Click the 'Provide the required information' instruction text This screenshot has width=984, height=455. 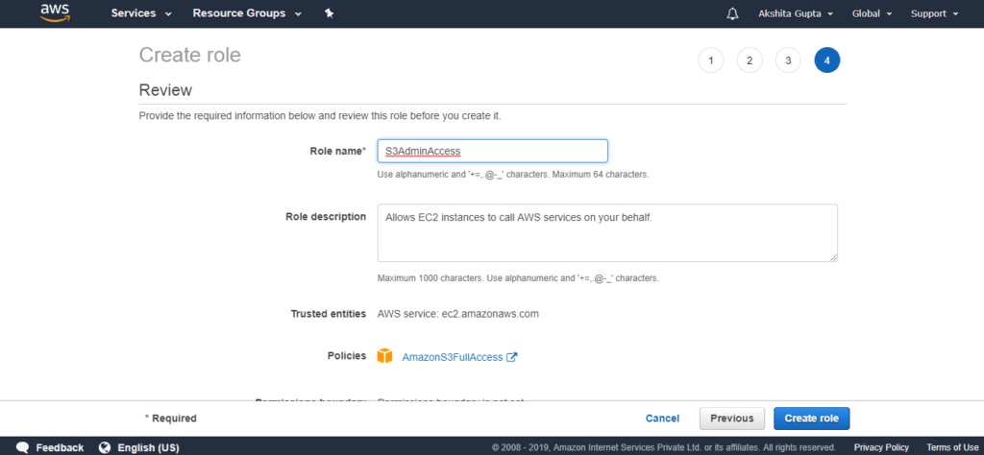320,116
